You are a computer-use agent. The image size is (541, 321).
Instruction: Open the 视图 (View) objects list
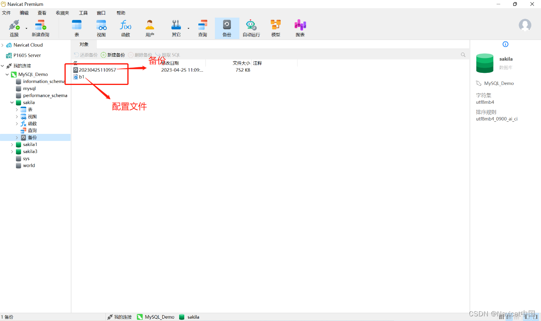coord(101,29)
